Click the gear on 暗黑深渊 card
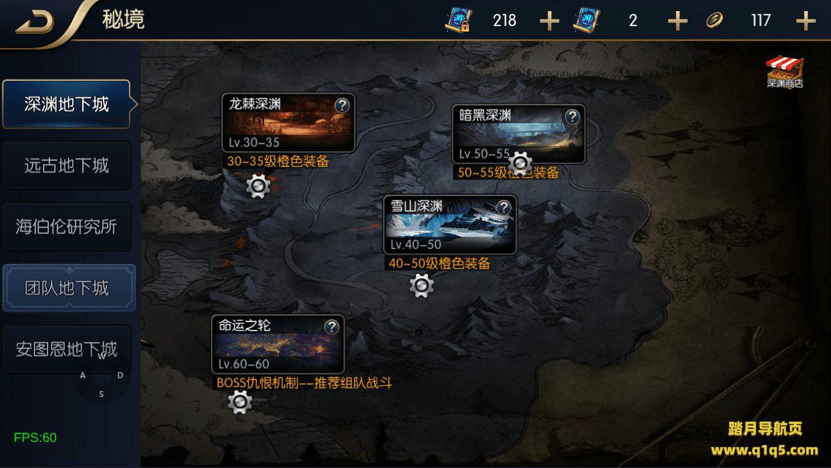Image resolution: width=831 pixels, height=468 pixels. (x=520, y=163)
